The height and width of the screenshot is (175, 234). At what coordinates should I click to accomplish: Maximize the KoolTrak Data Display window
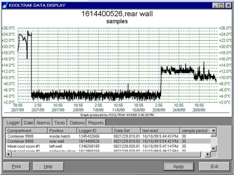pyautogui.click(x=222, y=5)
